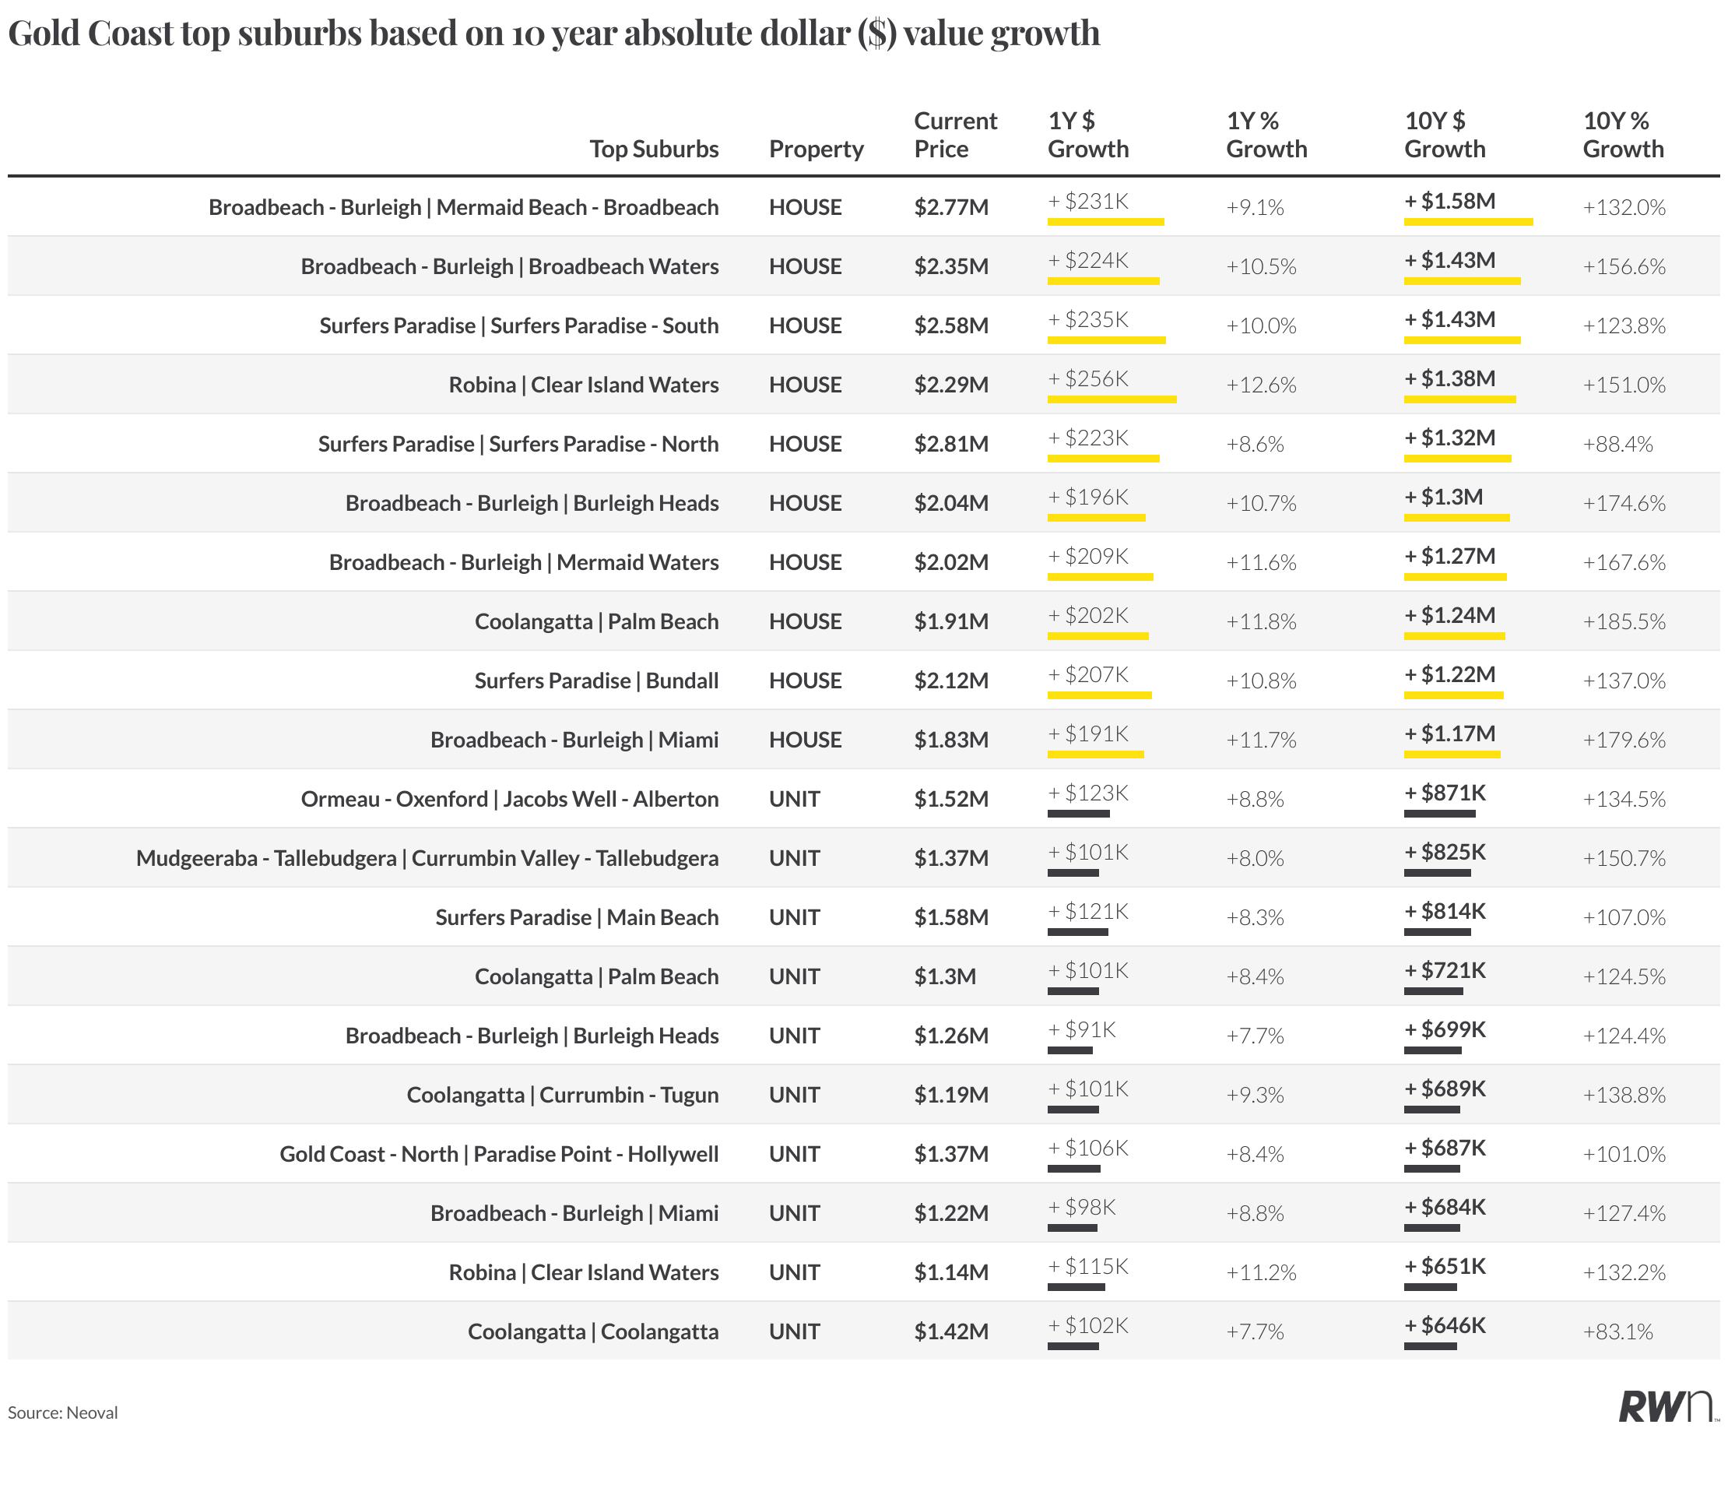The width and height of the screenshot is (1728, 1495).
Task: Click the yellow bar under +$256K
Action: pos(1112,399)
